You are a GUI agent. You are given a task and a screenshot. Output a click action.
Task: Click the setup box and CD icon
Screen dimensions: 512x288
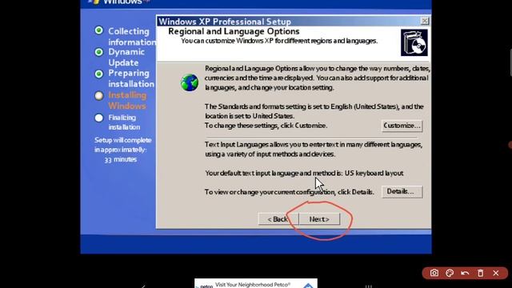[x=414, y=42]
